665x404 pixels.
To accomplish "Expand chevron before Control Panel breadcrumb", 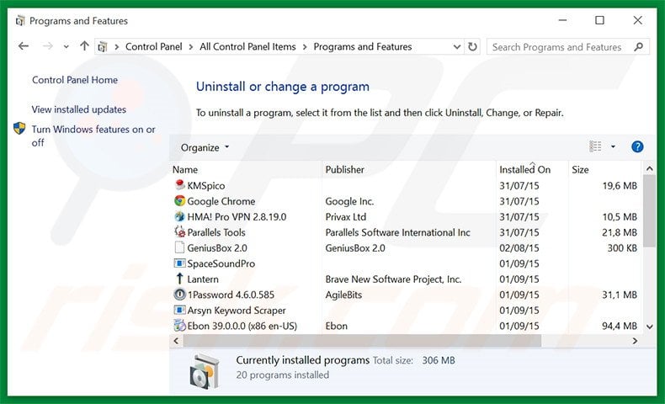I will pos(117,47).
